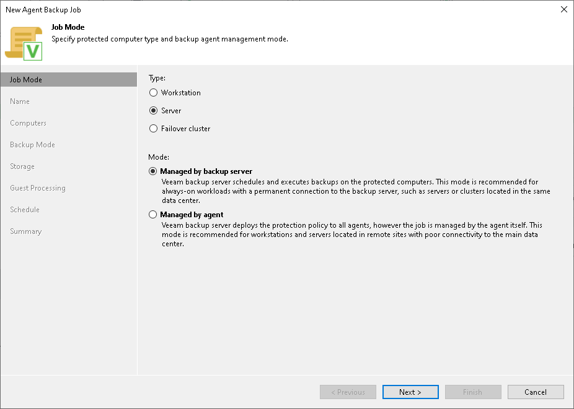574x409 pixels.
Task: Click Finish to complete the wizard
Action: point(473,392)
